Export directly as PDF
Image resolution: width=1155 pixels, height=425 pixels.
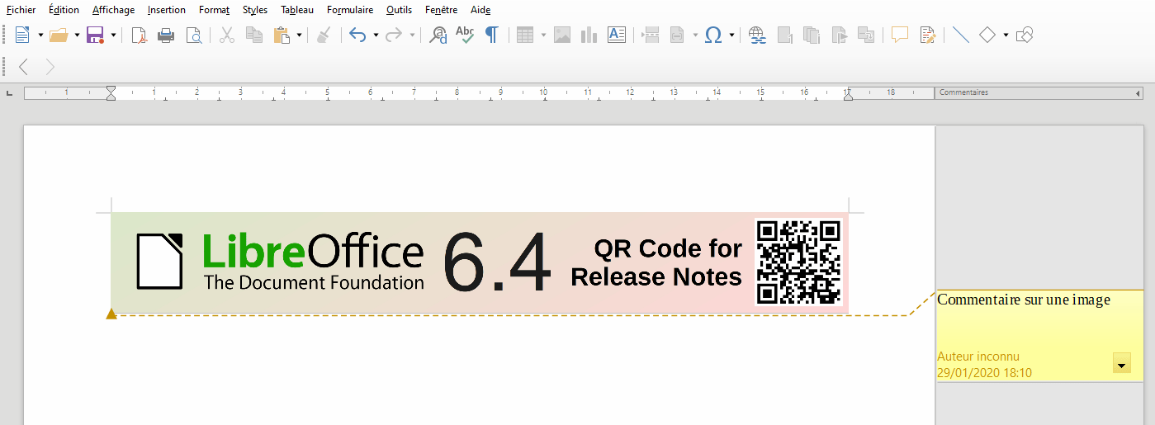point(140,35)
